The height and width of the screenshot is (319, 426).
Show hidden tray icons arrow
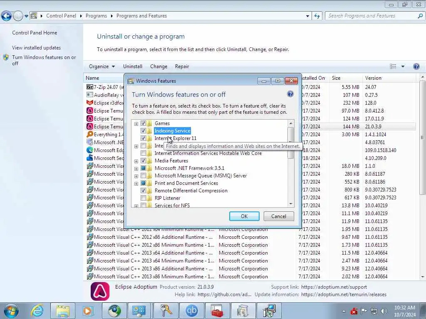344,312
